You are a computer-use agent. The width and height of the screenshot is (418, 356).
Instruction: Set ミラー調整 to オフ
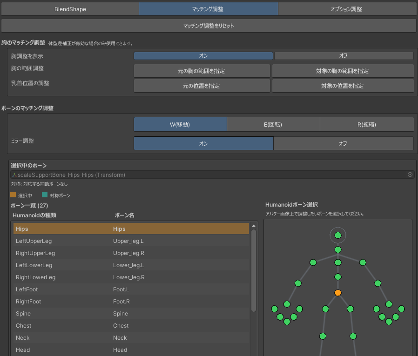click(344, 143)
